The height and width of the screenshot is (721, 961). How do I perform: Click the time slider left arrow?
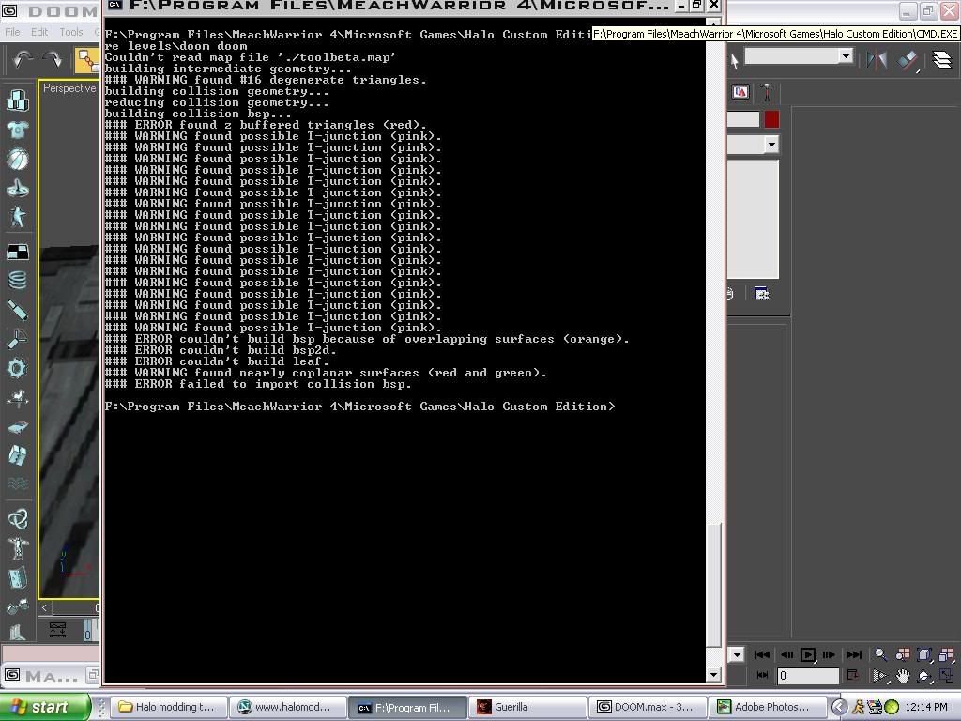click(44, 608)
